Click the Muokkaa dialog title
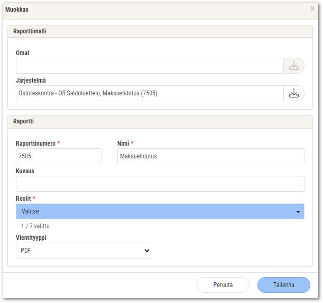The image size is (323, 303). point(17,10)
